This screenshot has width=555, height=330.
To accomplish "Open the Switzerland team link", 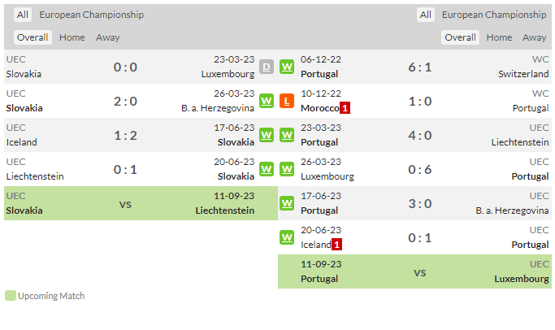I will [x=523, y=74].
